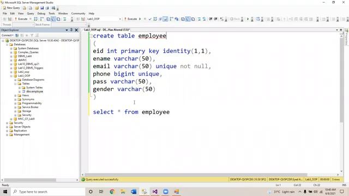Select the Management folder

click(x=22, y=134)
